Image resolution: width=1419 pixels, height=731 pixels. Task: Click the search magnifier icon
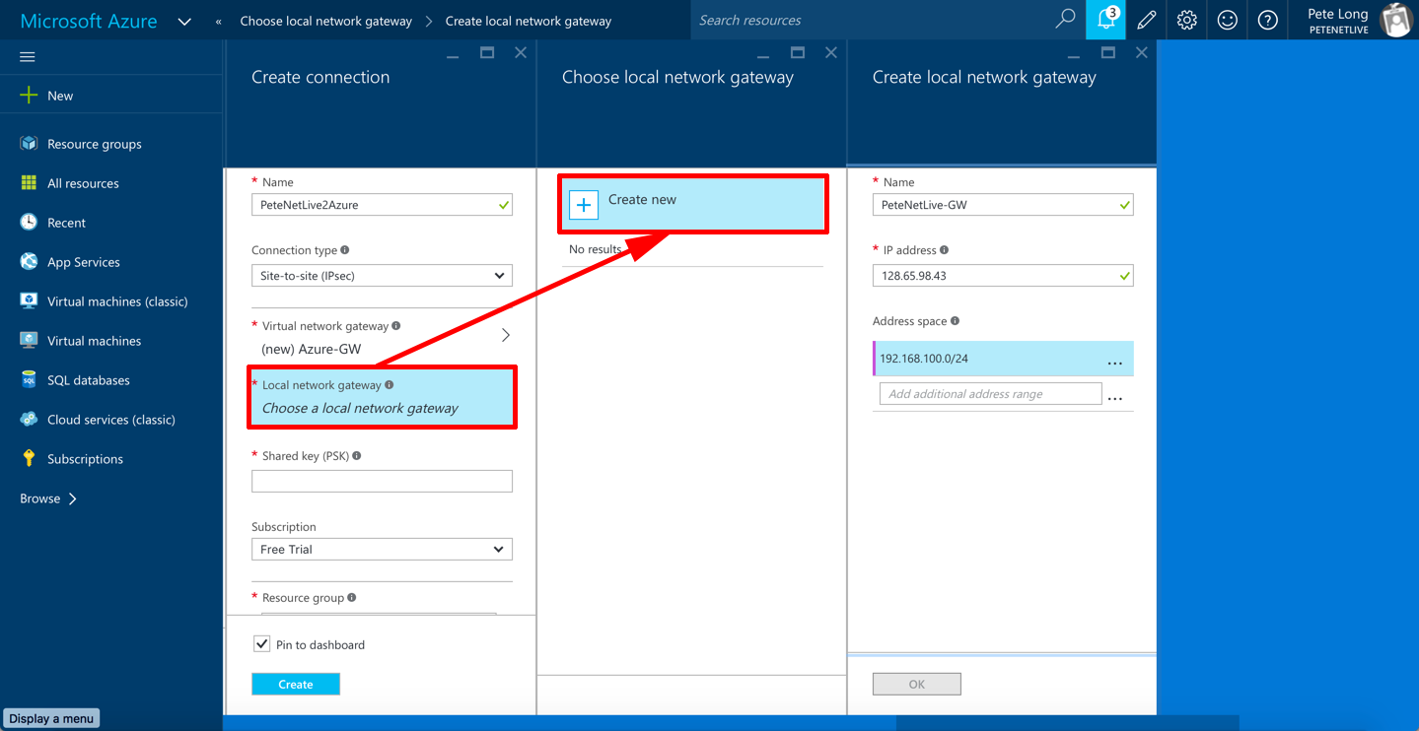click(x=1065, y=20)
